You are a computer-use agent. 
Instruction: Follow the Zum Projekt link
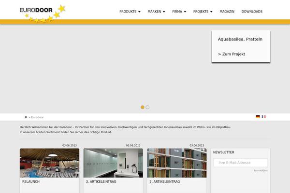pyautogui.click(x=232, y=54)
